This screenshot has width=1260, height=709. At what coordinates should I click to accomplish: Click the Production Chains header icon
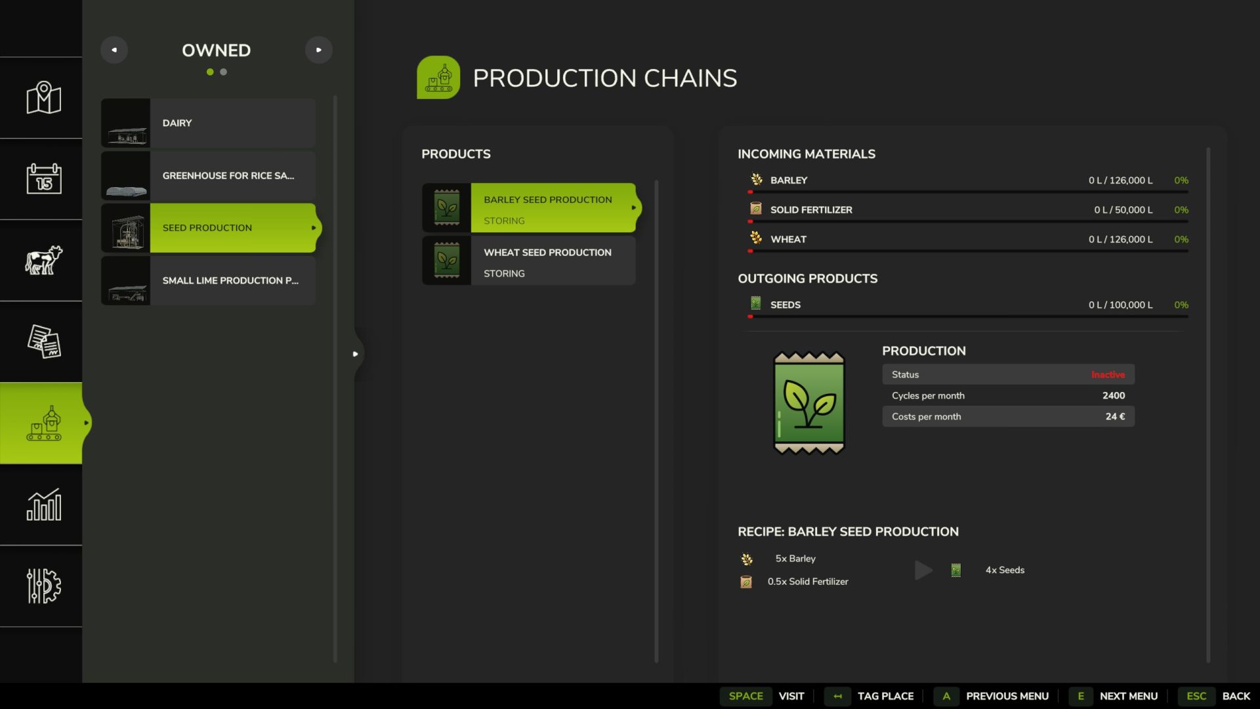pyautogui.click(x=438, y=77)
